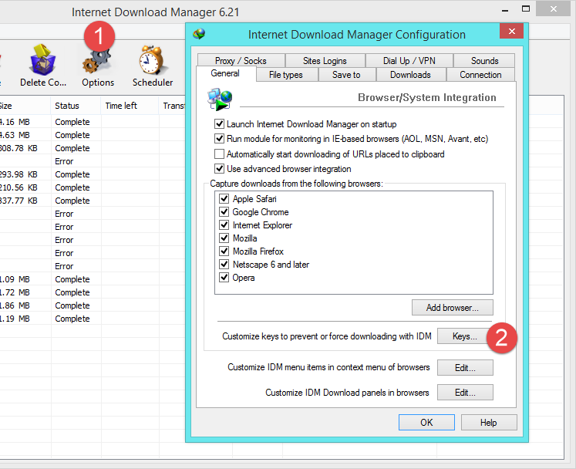Maximize the Internet Download Manager main window
Image resolution: width=576 pixels, height=469 pixels.
pos(526,8)
